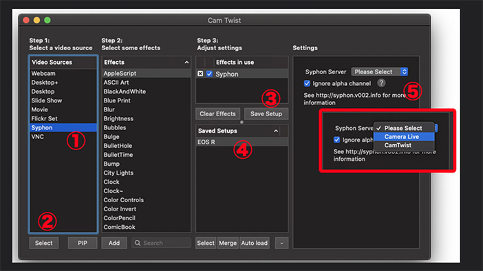The height and width of the screenshot is (271, 483).
Task: Select Brightness effect
Action: tap(147, 118)
